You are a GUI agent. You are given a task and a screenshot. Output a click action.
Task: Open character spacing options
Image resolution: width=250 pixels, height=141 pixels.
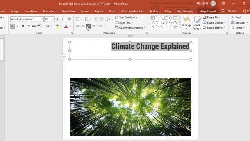pyautogui.click(x=40, y=26)
